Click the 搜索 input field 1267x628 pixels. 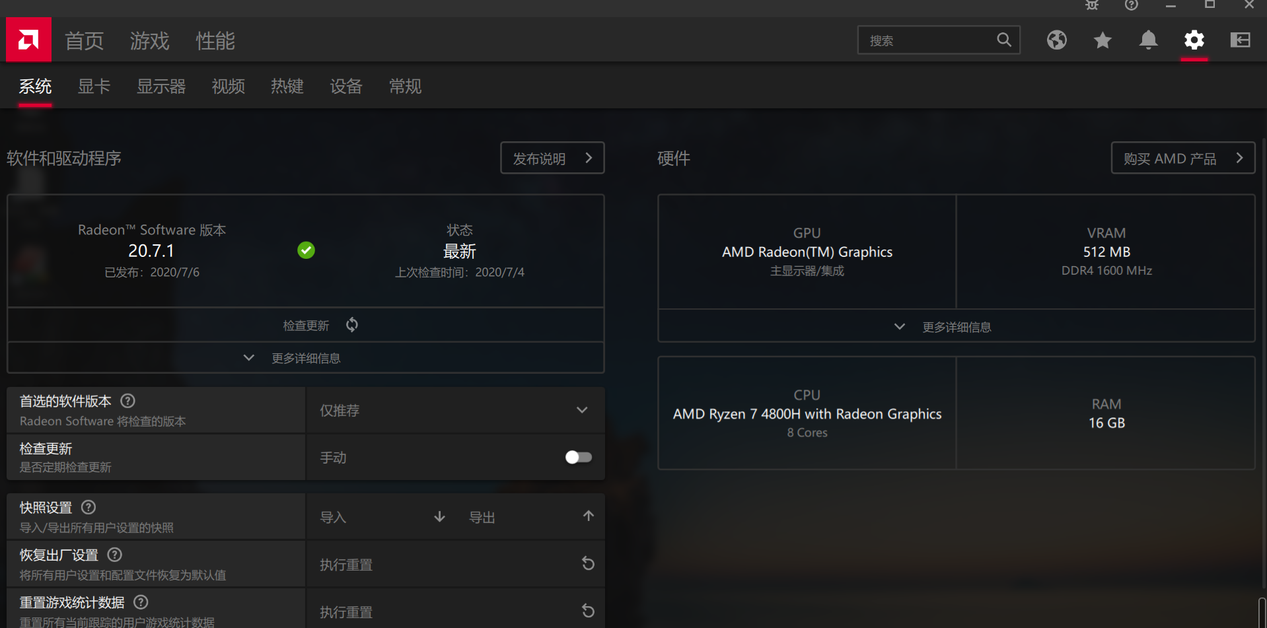pyautogui.click(x=939, y=40)
